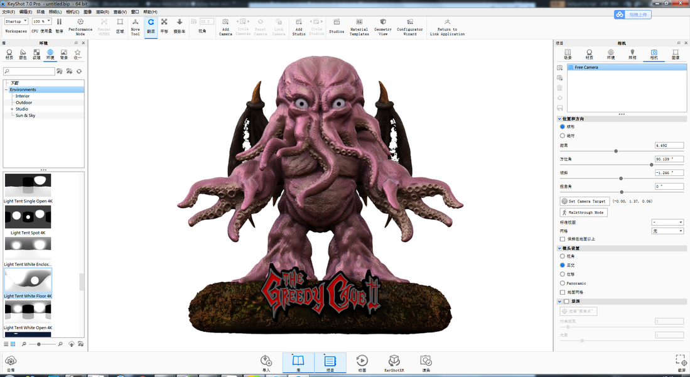Select the Sun & Sky tree item
Screen dimensions: 690x377
pos(26,116)
